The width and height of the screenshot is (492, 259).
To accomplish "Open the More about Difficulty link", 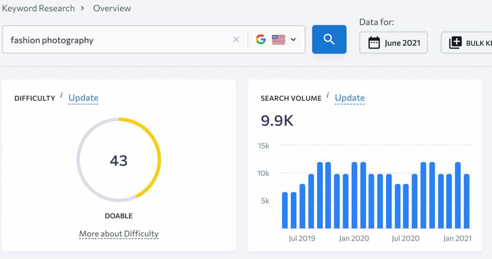I will pyautogui.click(x=119, y=234).
